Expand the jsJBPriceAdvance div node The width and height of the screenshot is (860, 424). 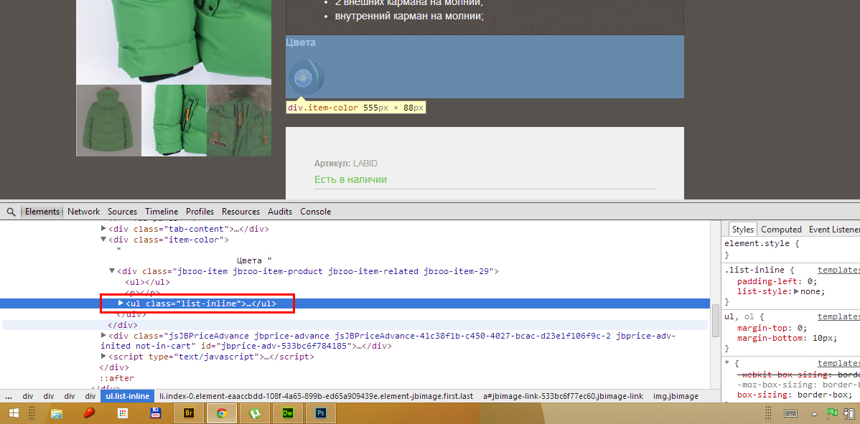[x=103, y=335]
